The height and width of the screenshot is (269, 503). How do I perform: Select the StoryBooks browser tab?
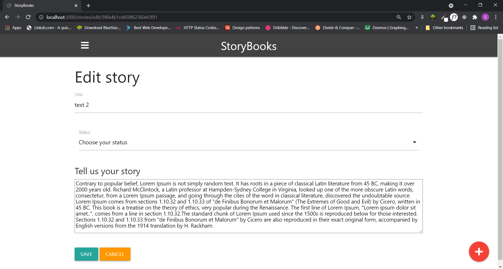click(x=42, y=6)
